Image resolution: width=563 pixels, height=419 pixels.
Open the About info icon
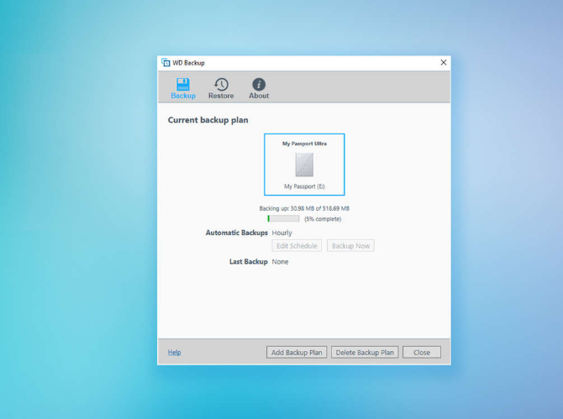coord(259,85)
